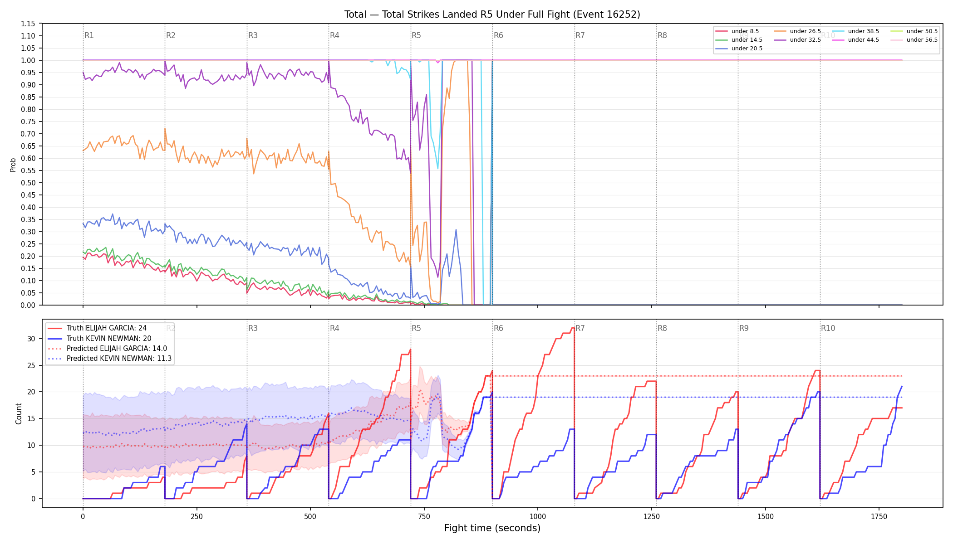Screen dimensions: 953x544
Task: Click the R7 round label in count chart
Action: (x=580, y=328)
